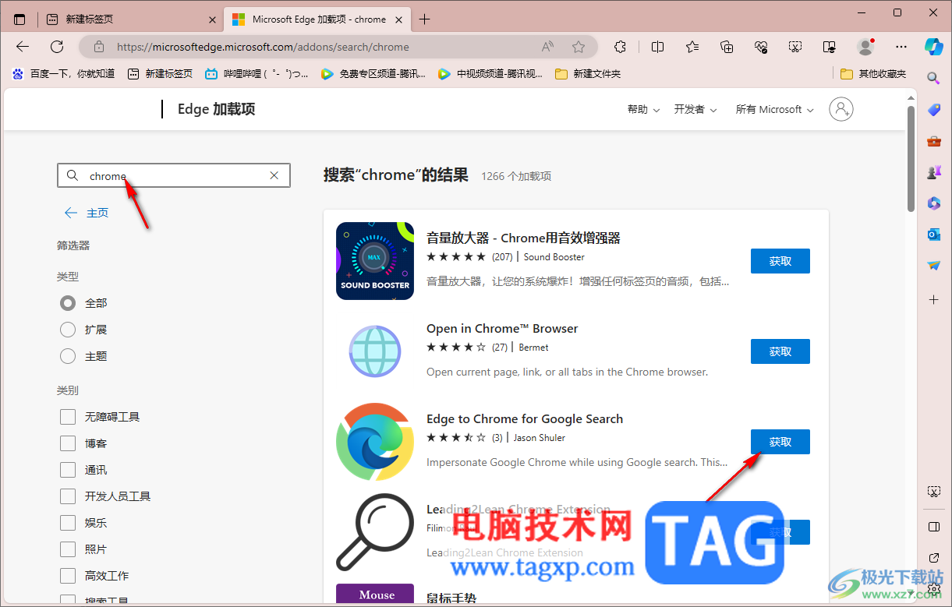952x607 pixels.
Task: Expand the 所有 Microsoft dropdown
Action: [774, 109]
